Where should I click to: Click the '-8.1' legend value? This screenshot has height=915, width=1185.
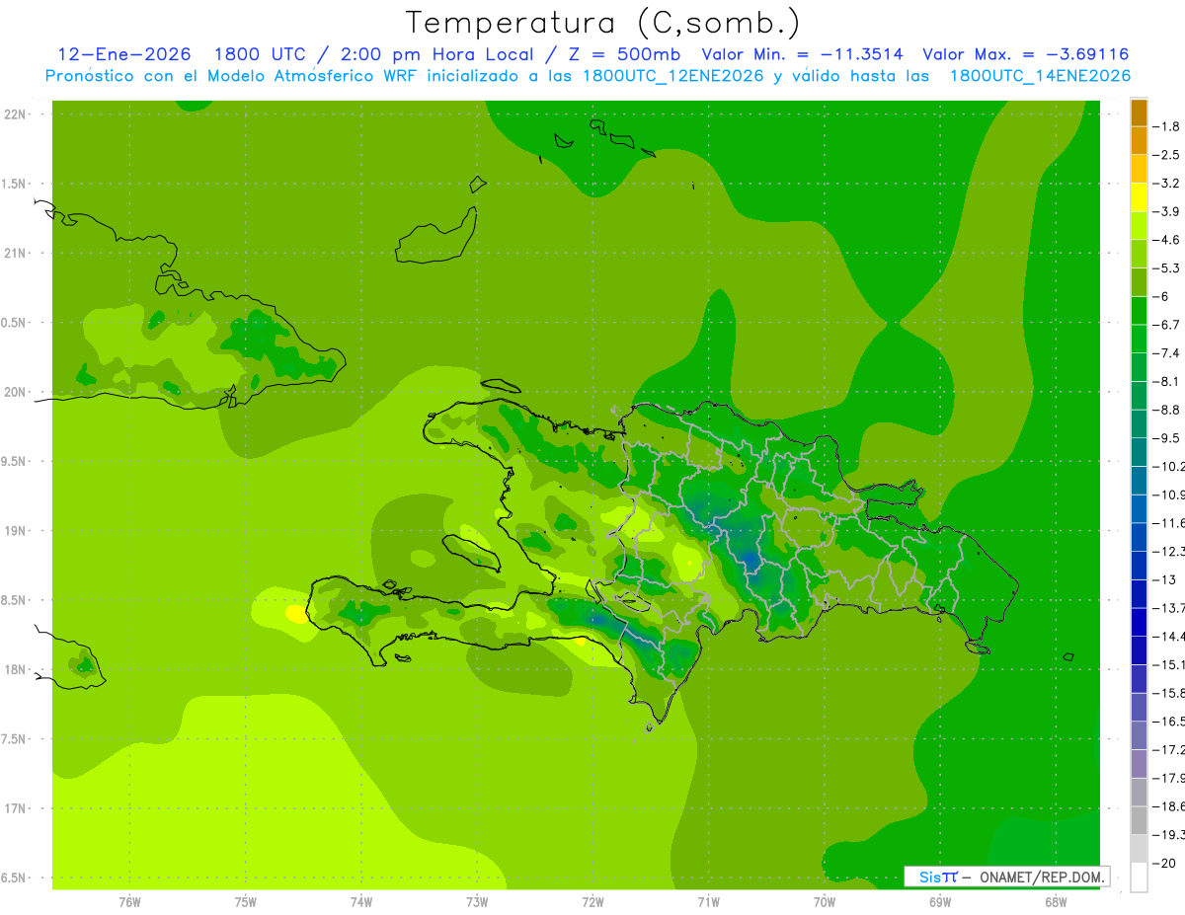pos(1166,382)
